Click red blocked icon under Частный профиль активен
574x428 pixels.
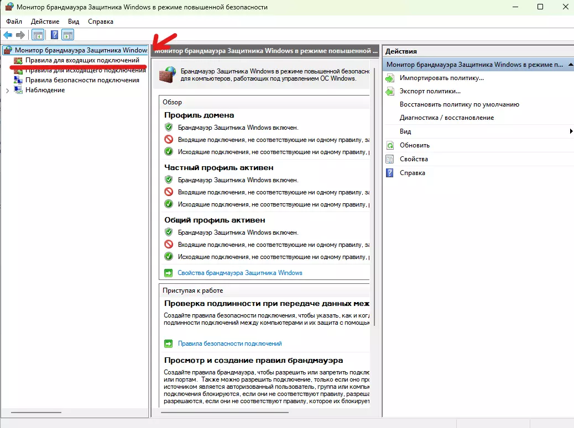tap(169, 192)
